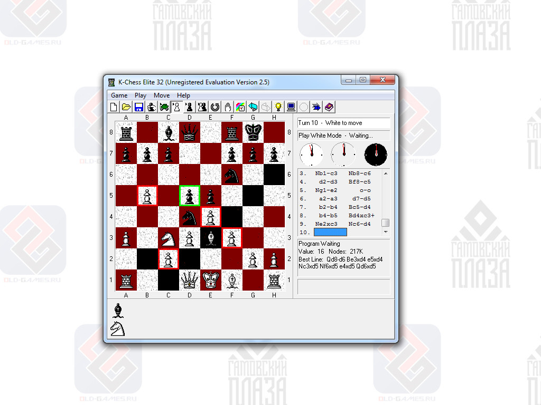Select the white bishop on f1
The image size is (541, 405).
click(232, 280)
